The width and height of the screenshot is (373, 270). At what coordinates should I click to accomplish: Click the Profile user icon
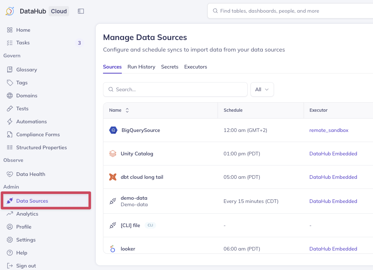[x=10, y=227]
